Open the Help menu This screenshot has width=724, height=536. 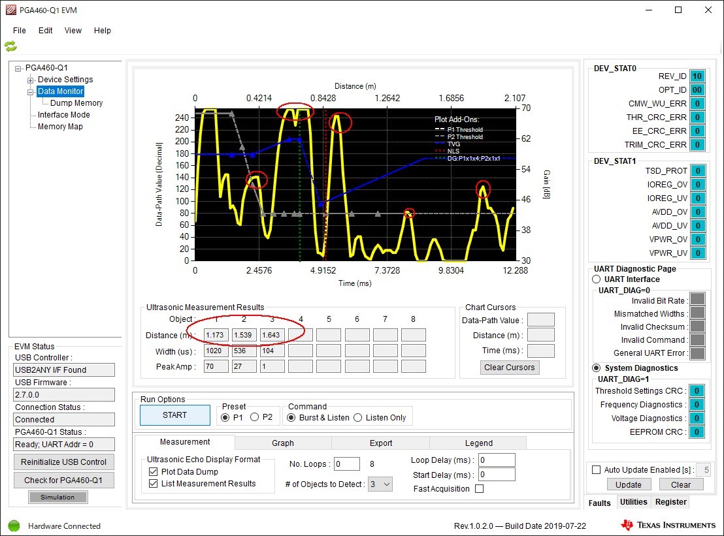103,31
